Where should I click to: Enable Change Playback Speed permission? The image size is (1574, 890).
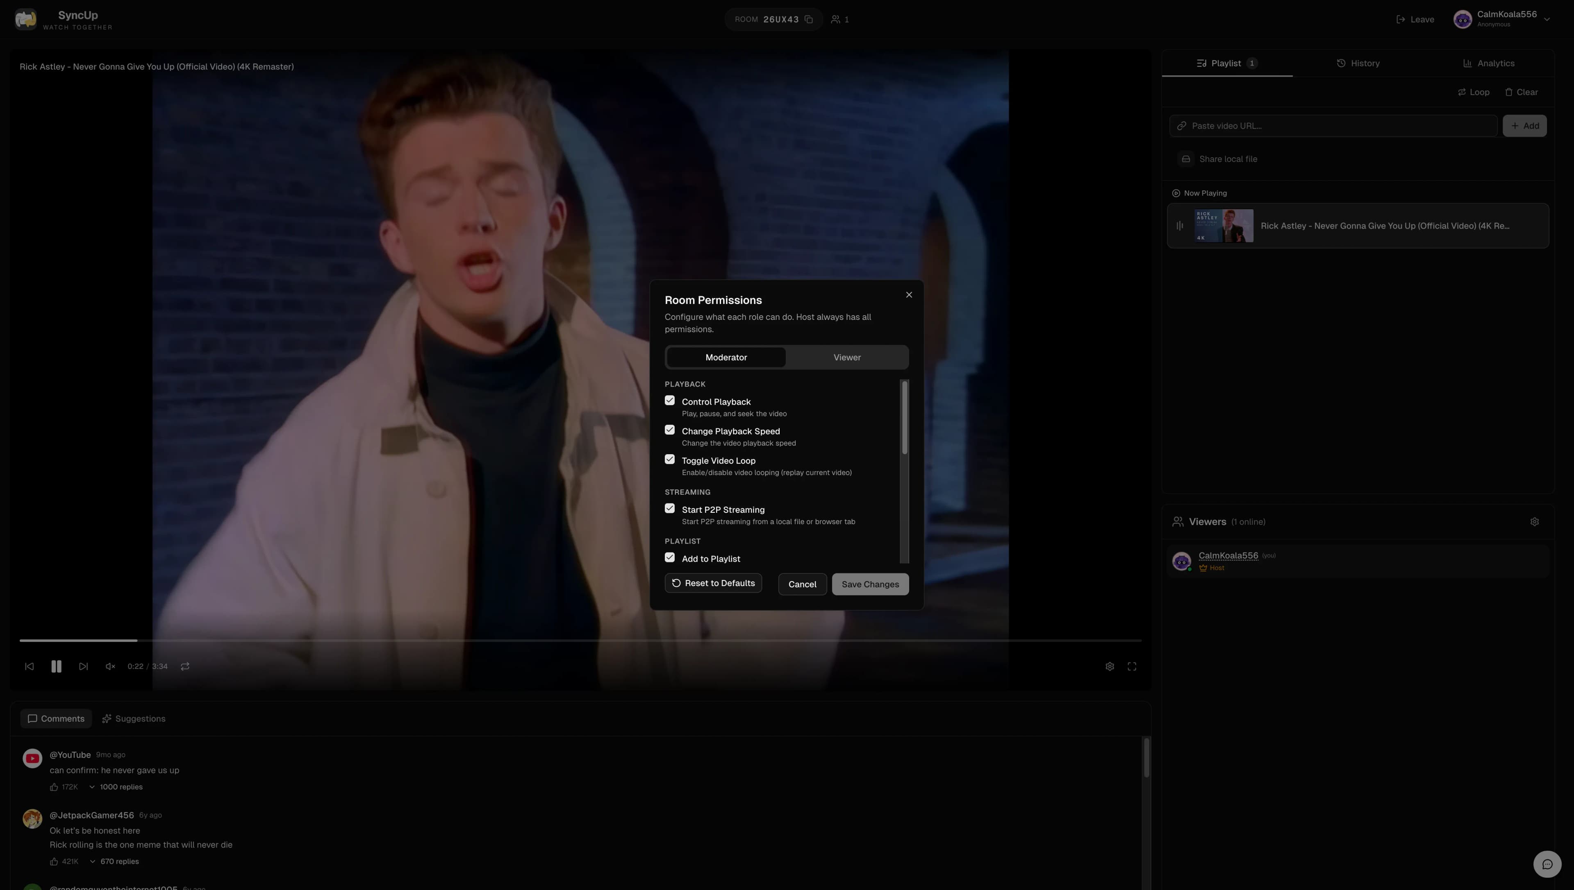[669, 430]
